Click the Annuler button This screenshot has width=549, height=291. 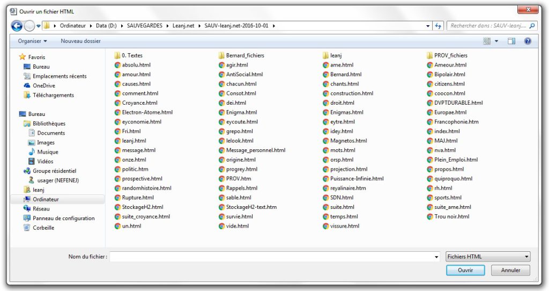[510, 270]
